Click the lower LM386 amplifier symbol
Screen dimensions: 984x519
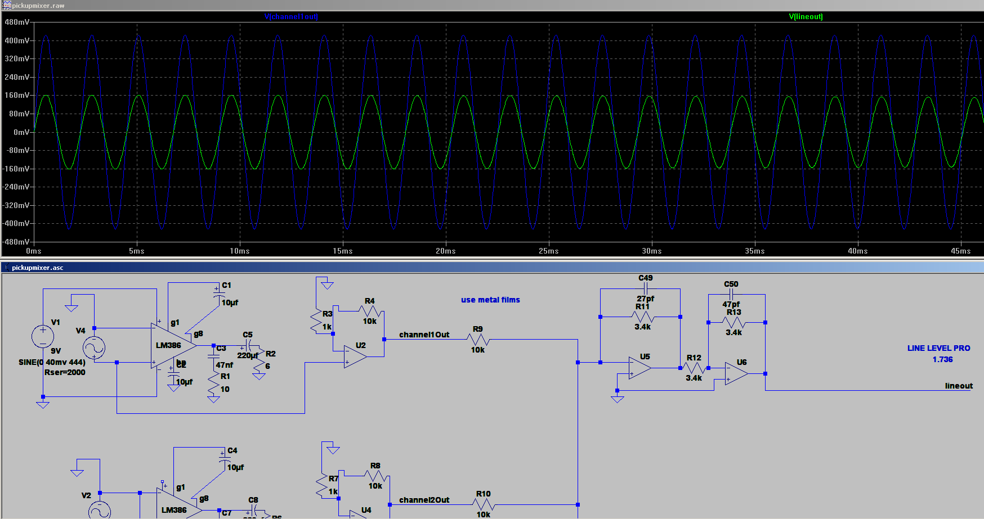pyautogui.click(x=179, y=505)
